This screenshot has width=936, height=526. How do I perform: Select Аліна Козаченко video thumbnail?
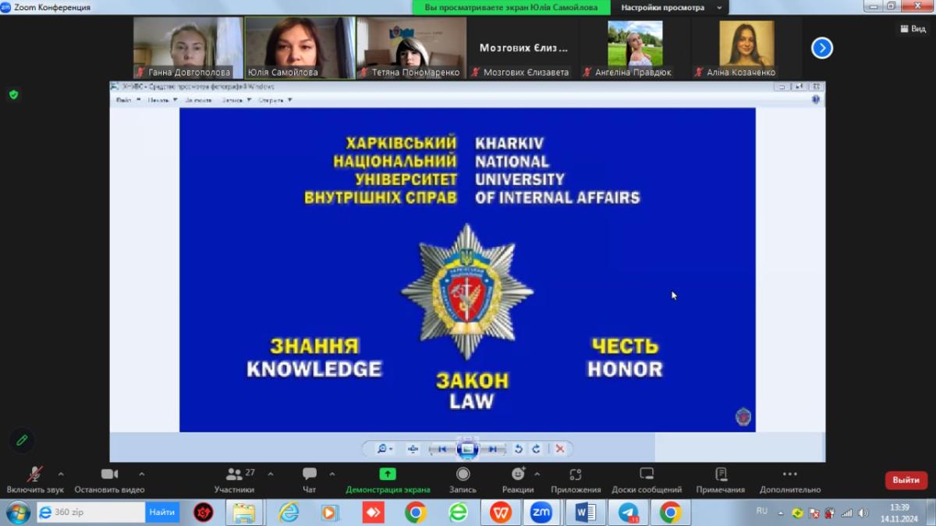(746, 48)
